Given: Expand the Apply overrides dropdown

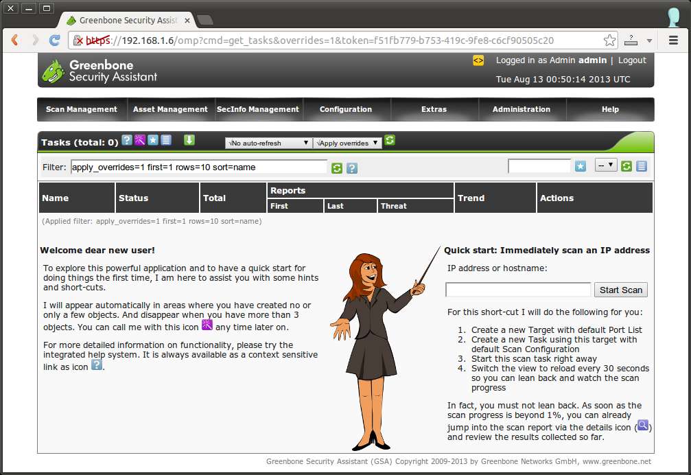Looking at the screenshot, I should 347,143.
